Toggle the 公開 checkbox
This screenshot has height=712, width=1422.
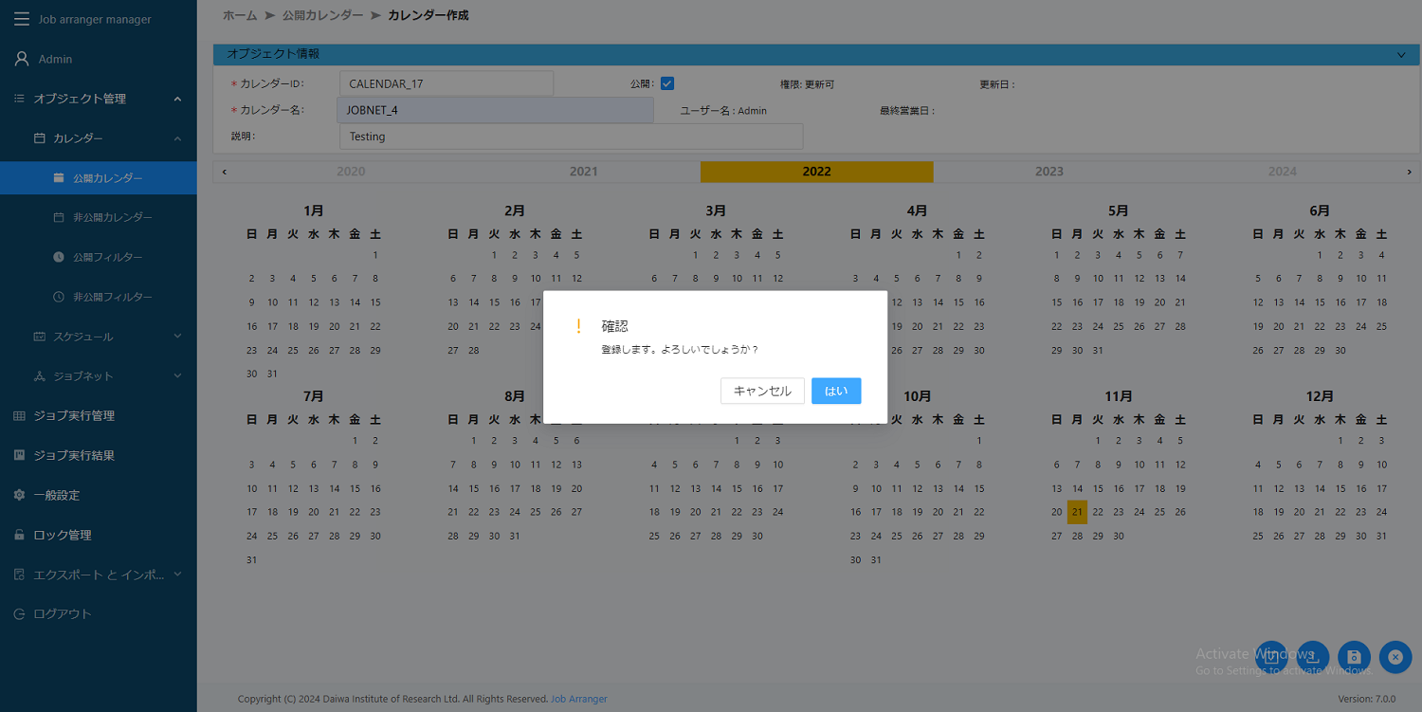(667, 83)
